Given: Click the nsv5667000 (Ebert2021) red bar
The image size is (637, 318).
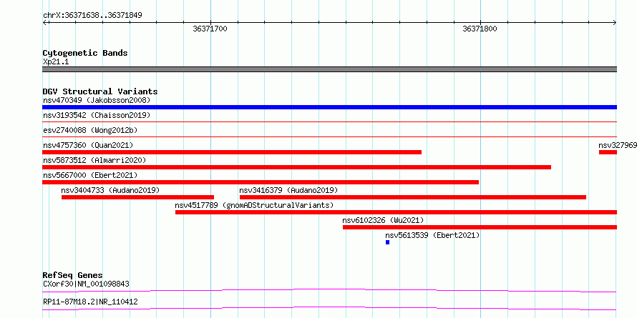Looking at the screenshot, I should point(261,182).
